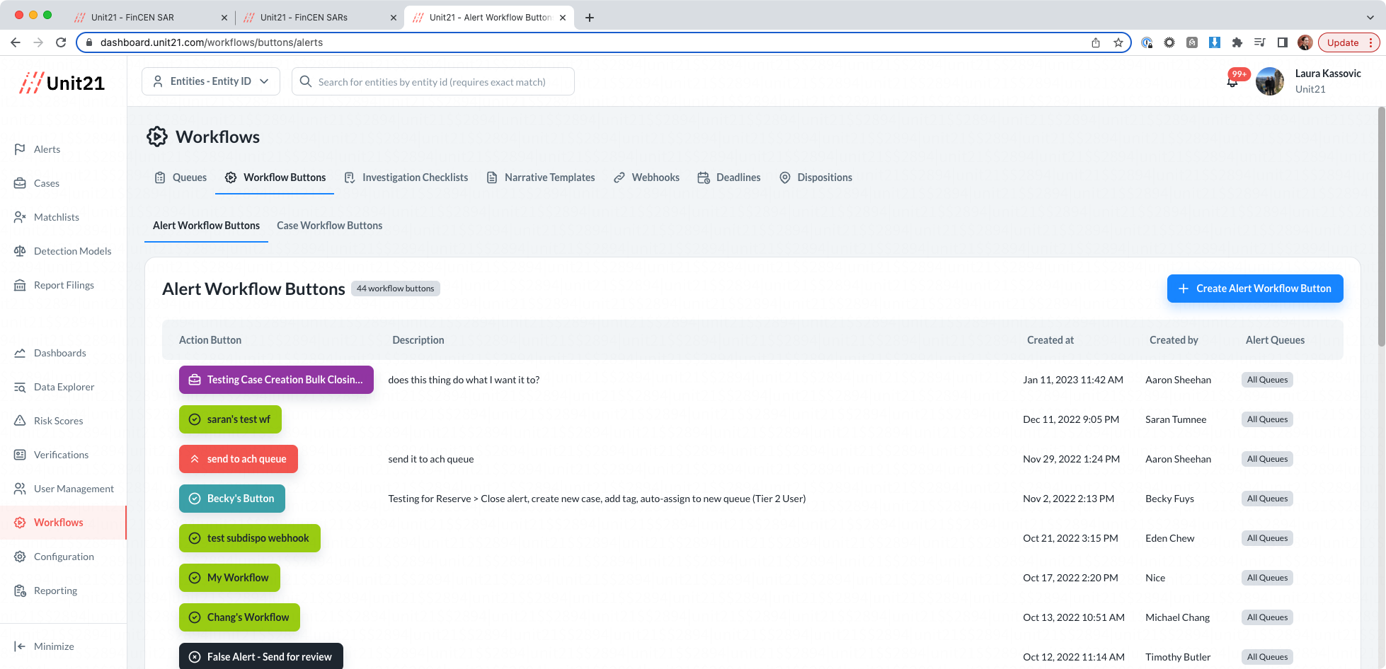Click the Alert Queues column header

(1275, 340)
